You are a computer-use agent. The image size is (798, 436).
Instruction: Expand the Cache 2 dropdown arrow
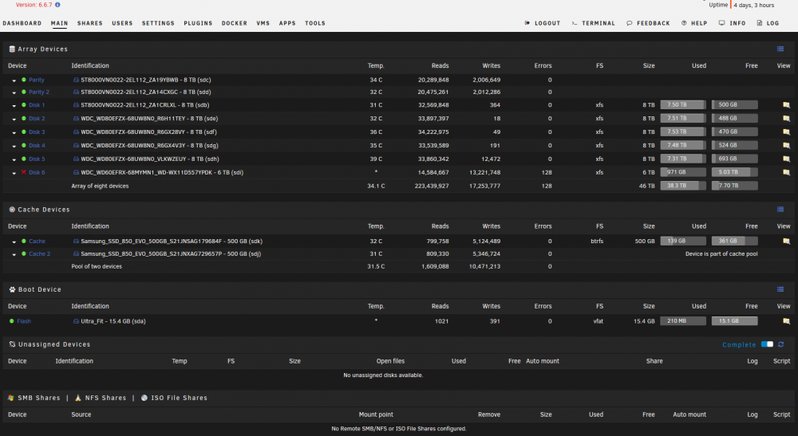[x=14, y=254]
